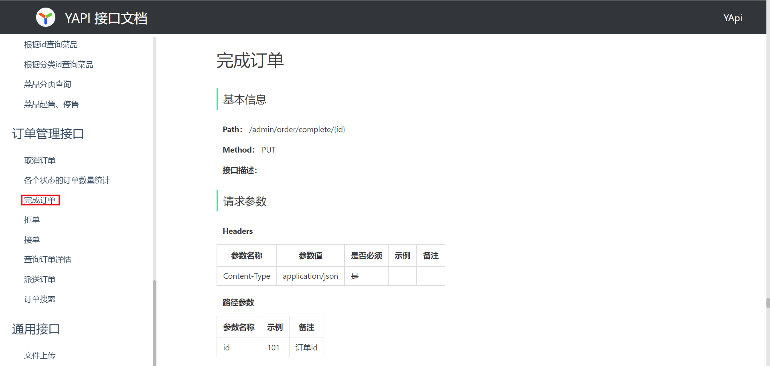Navigate to 接单 interface
This screenshot has height=366, width=770.
click(x=32, y=240)
